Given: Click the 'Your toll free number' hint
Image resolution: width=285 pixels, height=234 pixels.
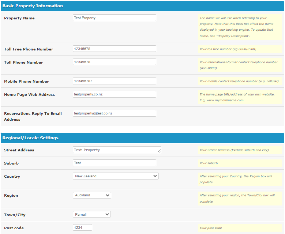Looking at the screenshot, I should click(240, 49).
